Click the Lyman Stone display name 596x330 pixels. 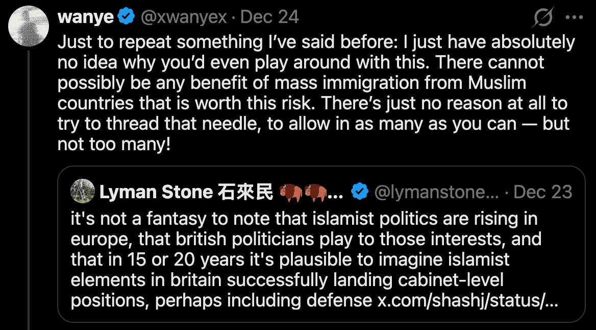pos(156,192)
